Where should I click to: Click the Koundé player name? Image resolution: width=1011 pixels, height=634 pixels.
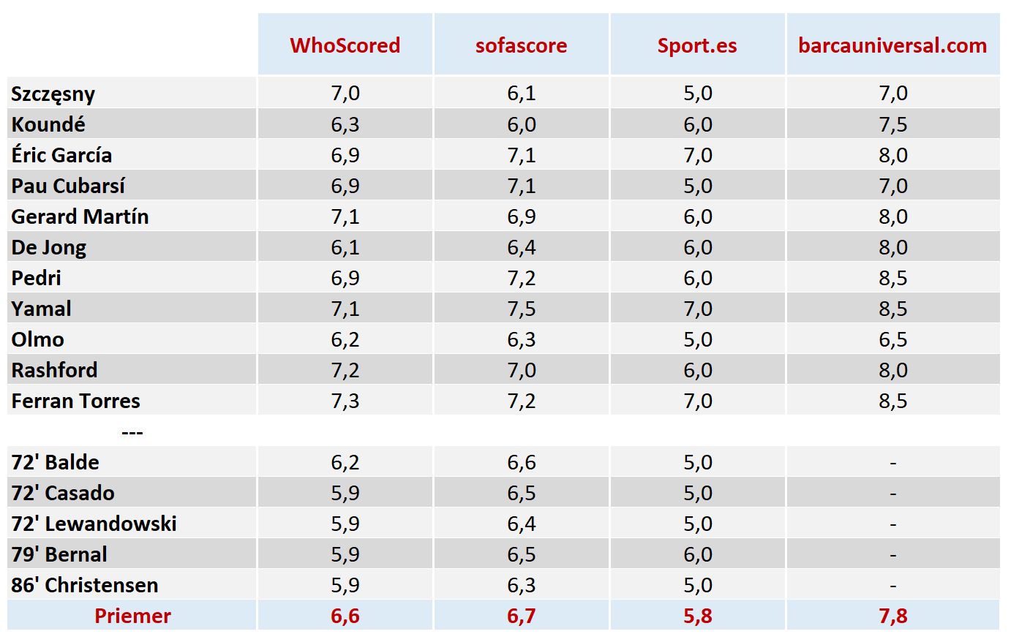[x=48, y=124]
